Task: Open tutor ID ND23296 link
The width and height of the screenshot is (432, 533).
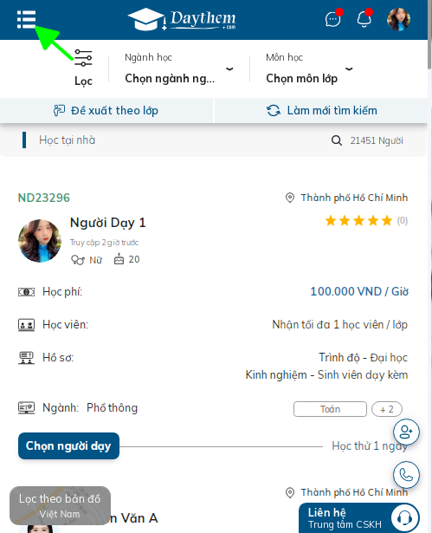Action: coord(44,198)
